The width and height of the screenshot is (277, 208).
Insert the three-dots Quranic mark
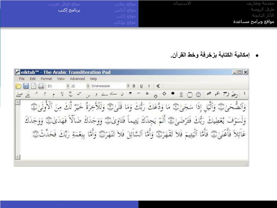(147, 93)
